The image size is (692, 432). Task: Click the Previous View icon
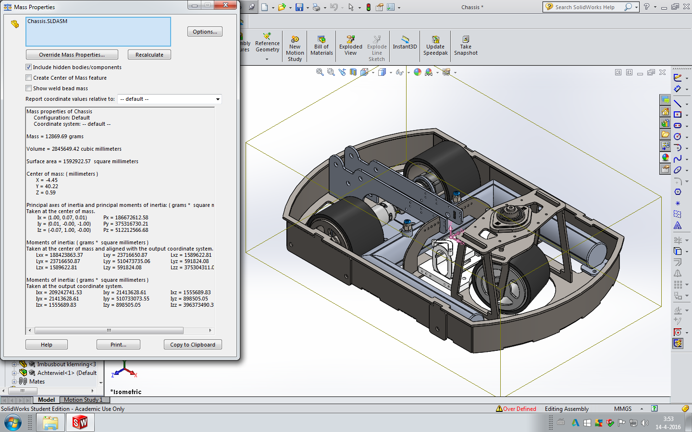coord(342,72)
